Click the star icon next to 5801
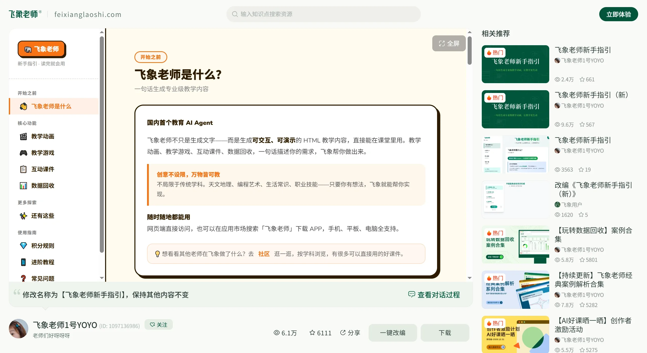This screenshot has width=647, height=353. click(x=582, y=260)
